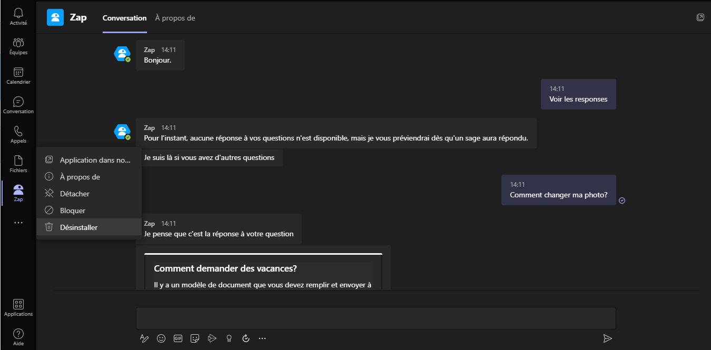Switch to the À propos de tab

175,18
